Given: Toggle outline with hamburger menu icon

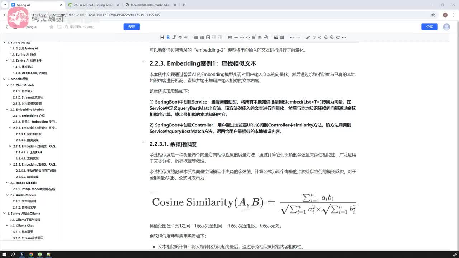Looking at the screenshot, I should coord(15,27).
